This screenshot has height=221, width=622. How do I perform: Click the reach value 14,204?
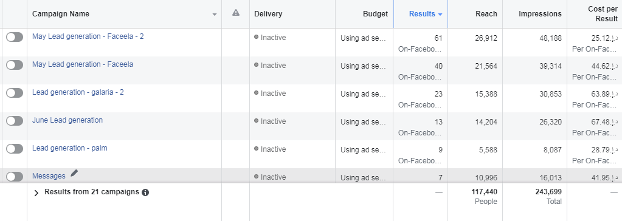[x=486, y=122]
